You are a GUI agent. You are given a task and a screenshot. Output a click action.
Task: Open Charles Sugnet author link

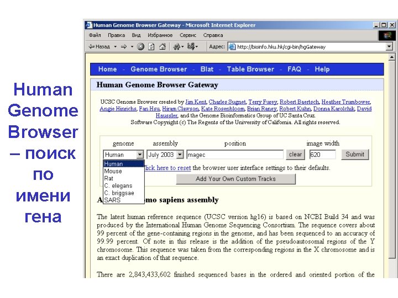227,102
